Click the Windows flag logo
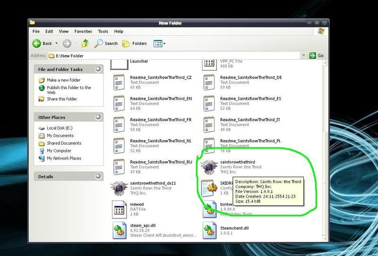This screenshot has height=256, width=378. (321, 31)
